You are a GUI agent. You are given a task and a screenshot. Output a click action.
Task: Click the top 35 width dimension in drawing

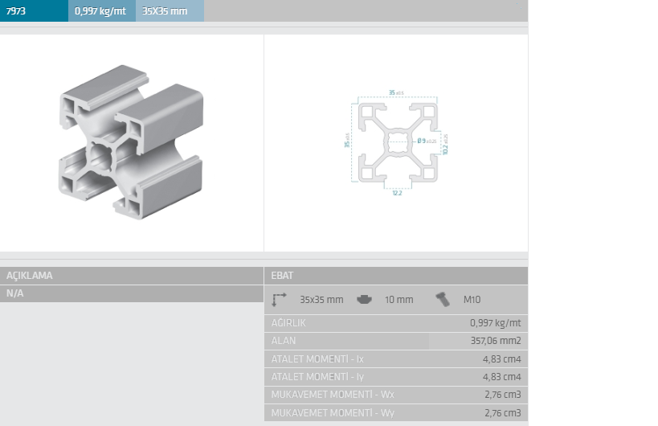point(396,92)
